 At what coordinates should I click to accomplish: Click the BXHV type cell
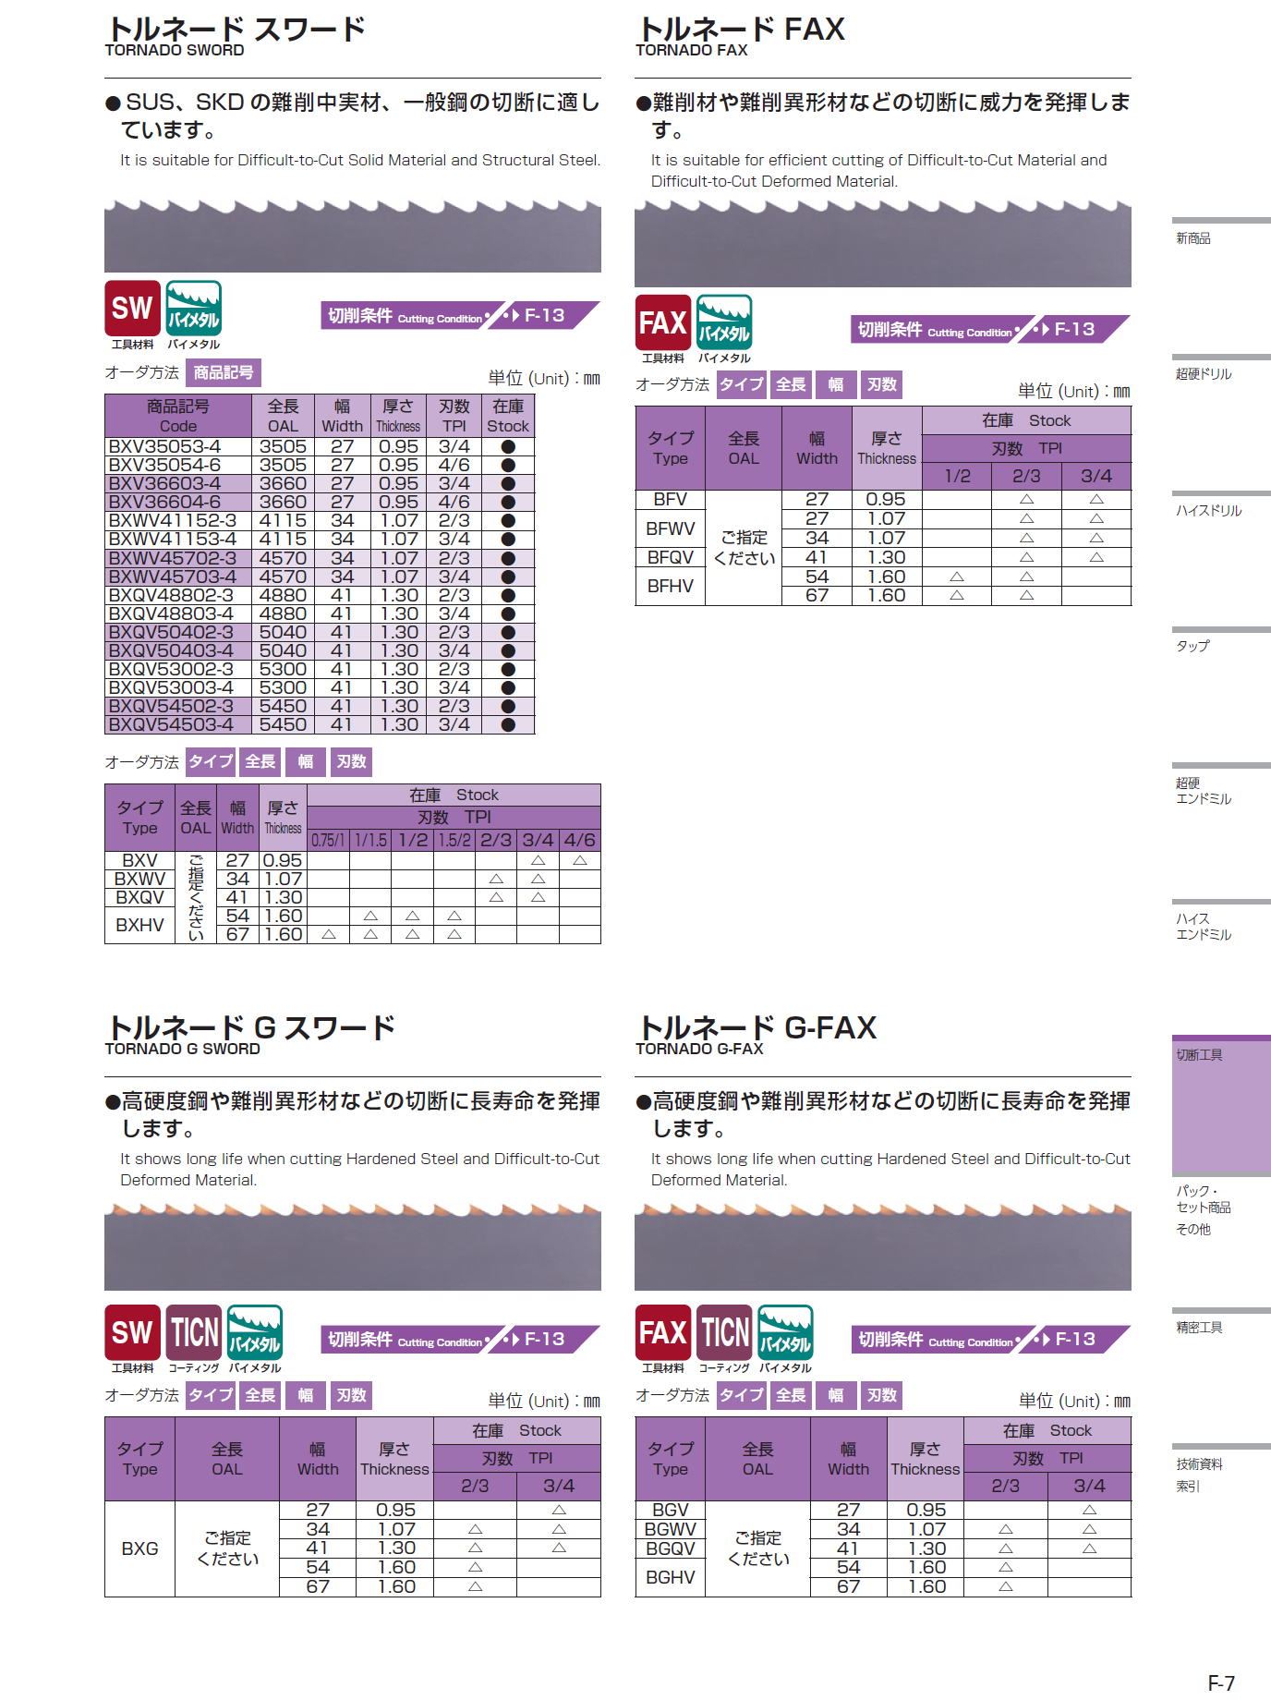tap(140, 925)
